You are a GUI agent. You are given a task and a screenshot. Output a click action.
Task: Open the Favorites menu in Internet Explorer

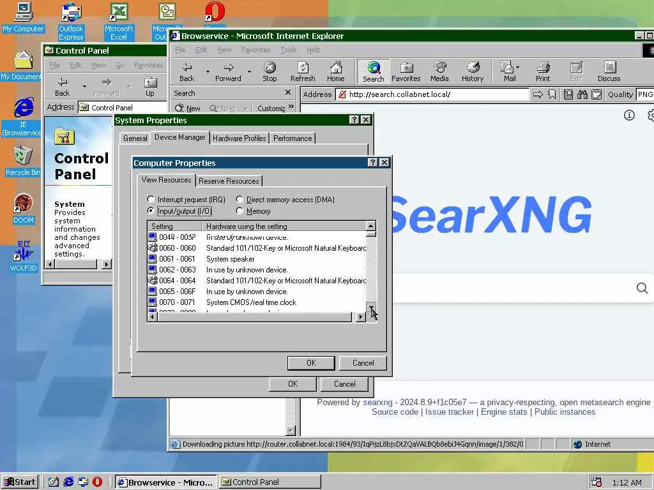255,50
